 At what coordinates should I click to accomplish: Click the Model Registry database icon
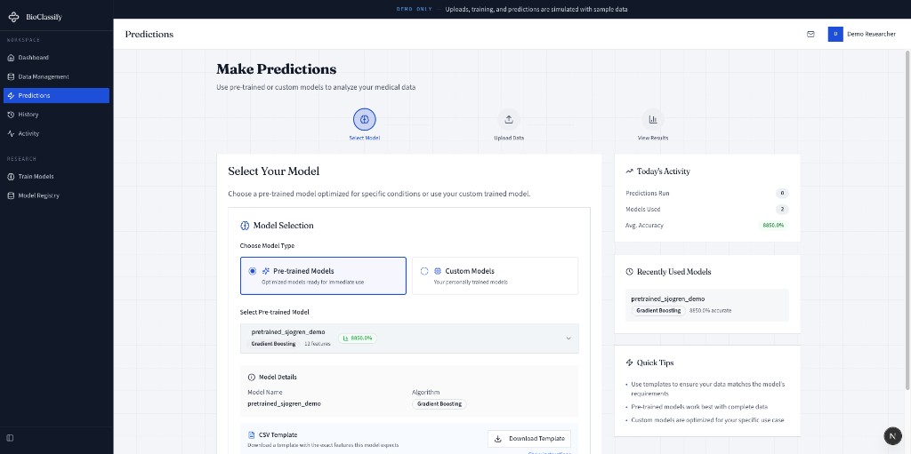(x=11, y=195)
